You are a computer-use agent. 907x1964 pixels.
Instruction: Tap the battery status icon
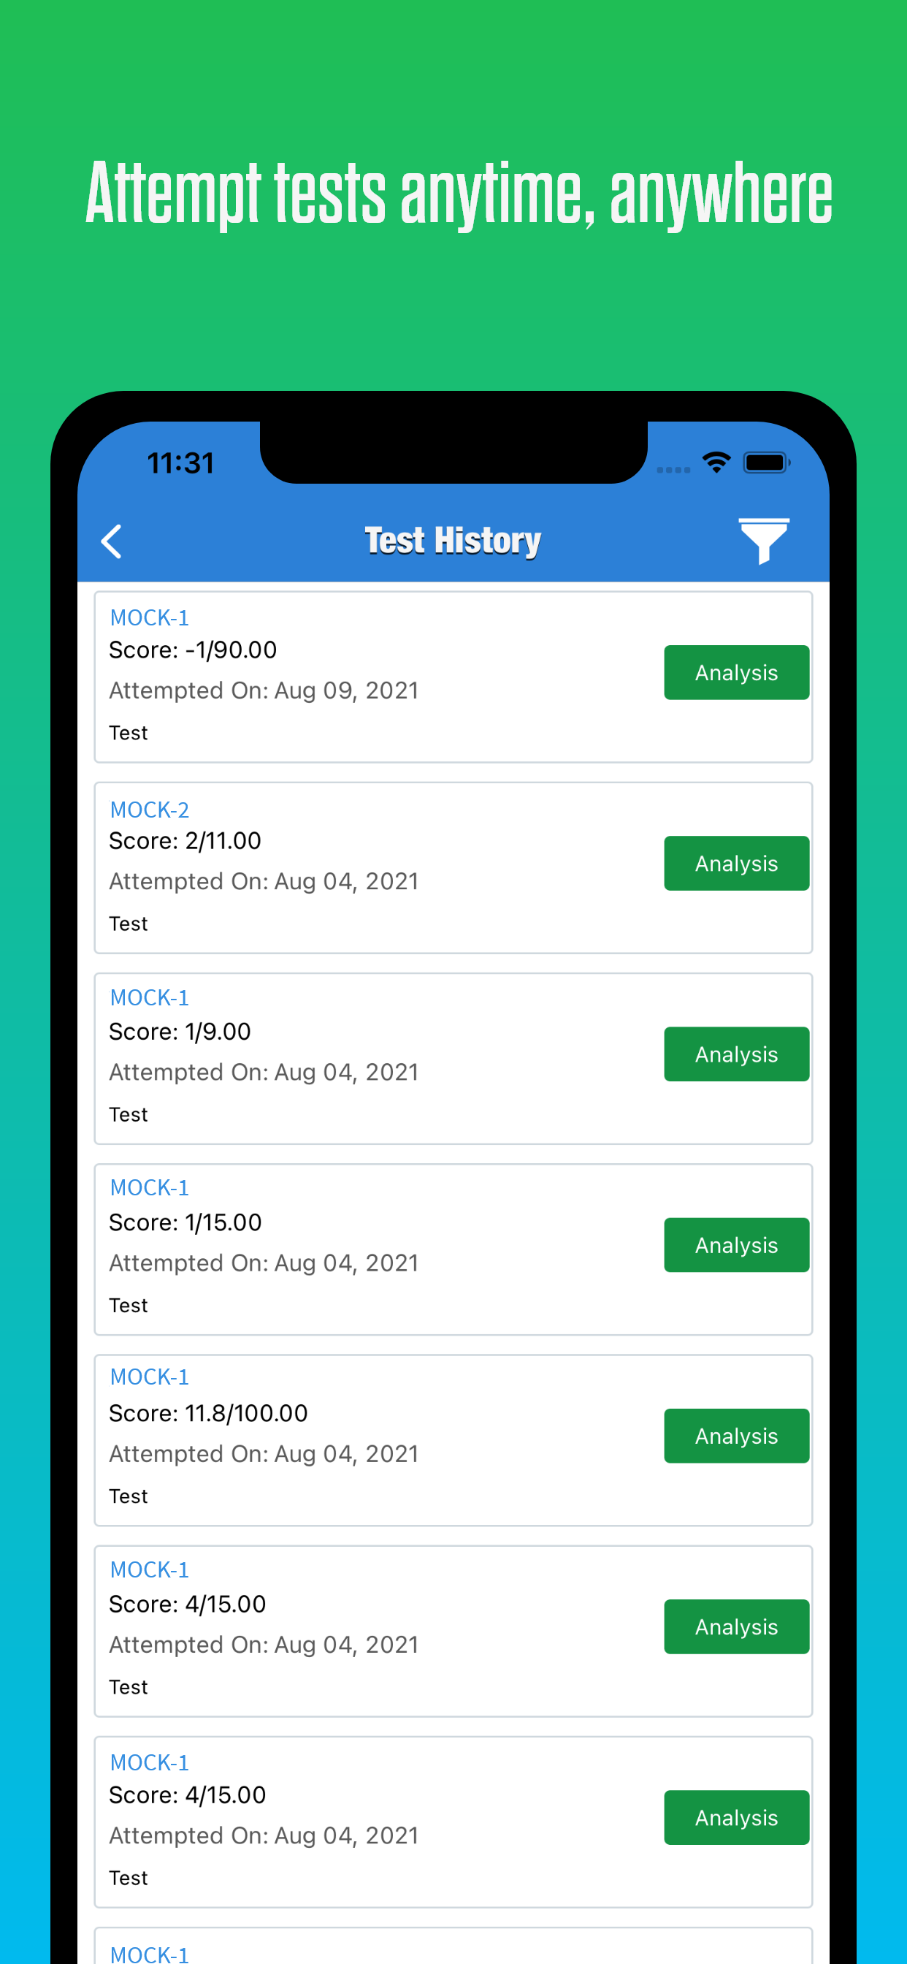[766, 462]
